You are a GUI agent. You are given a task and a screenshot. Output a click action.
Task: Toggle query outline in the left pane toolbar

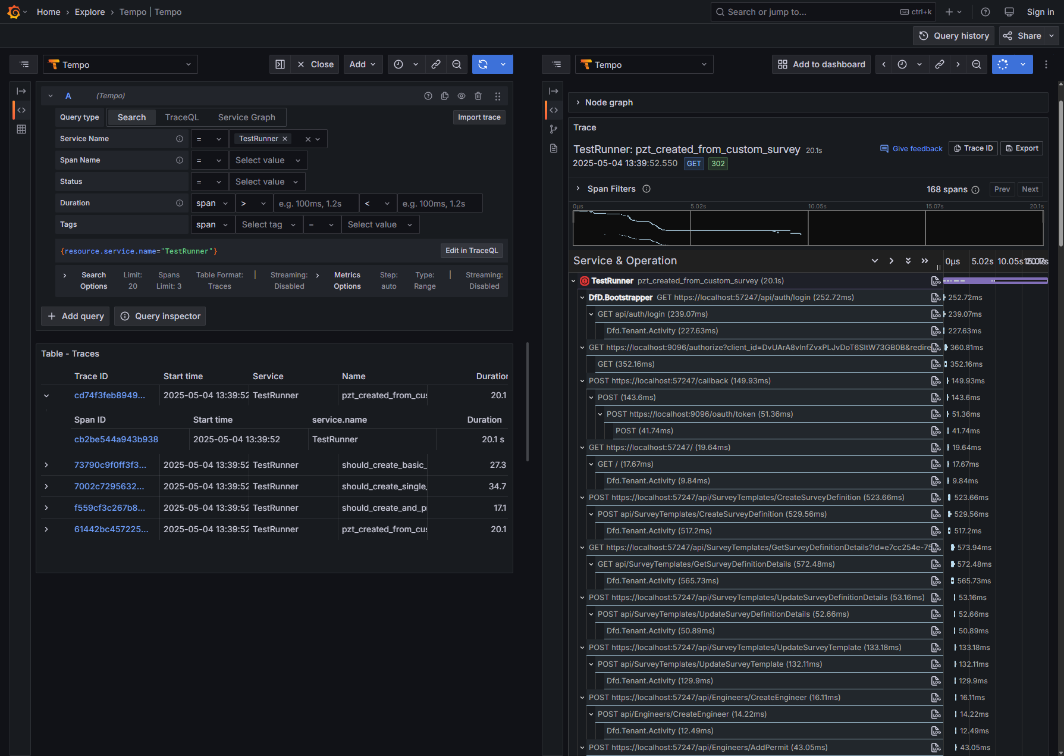[24, 64]
